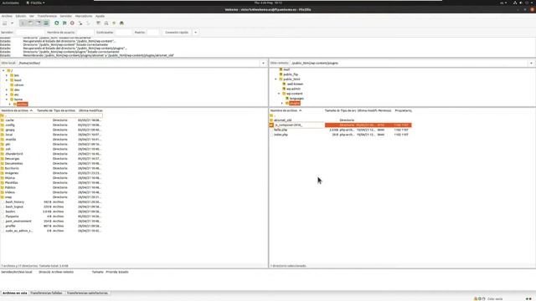The height and width of the screenshot is (301, 536).
Task: Expand the plugins folder in remote tree
Action: tap(282, 103)
